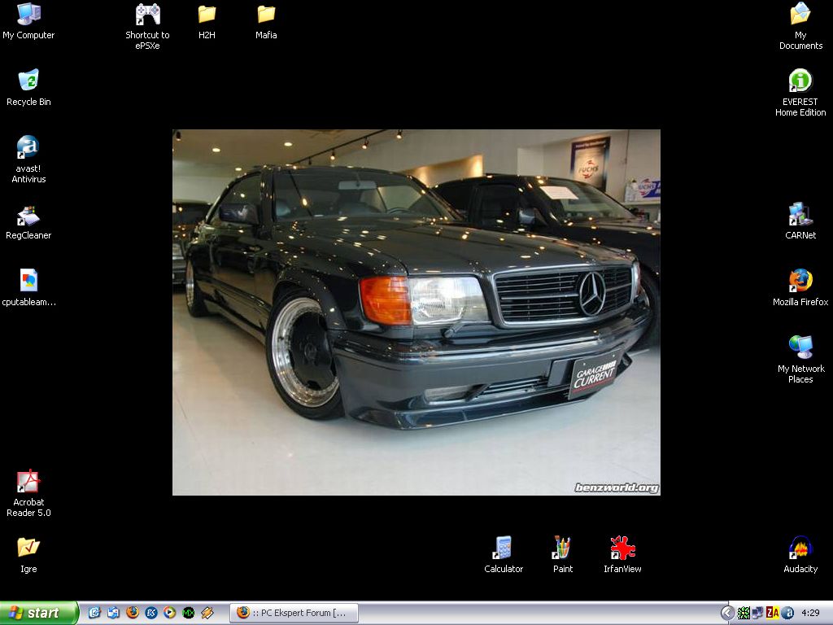Open the IrfanView image viewer shortcut
Viewport: 833px width, 625px height.
(x=622, y=549)
